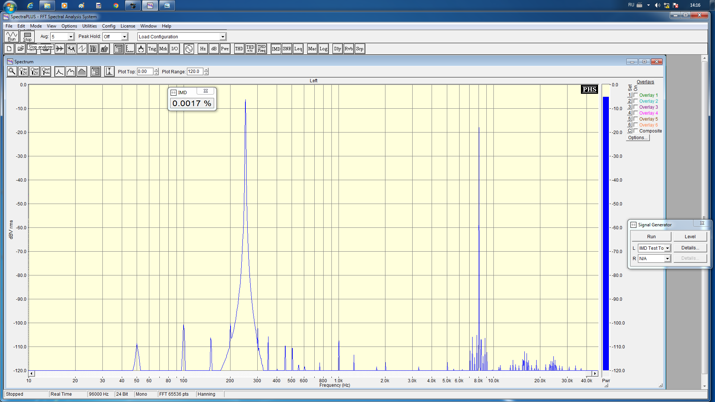The image size is (715, 402).
Task: Click the volume speaker tray icon
Action: [x=658, y=5]
